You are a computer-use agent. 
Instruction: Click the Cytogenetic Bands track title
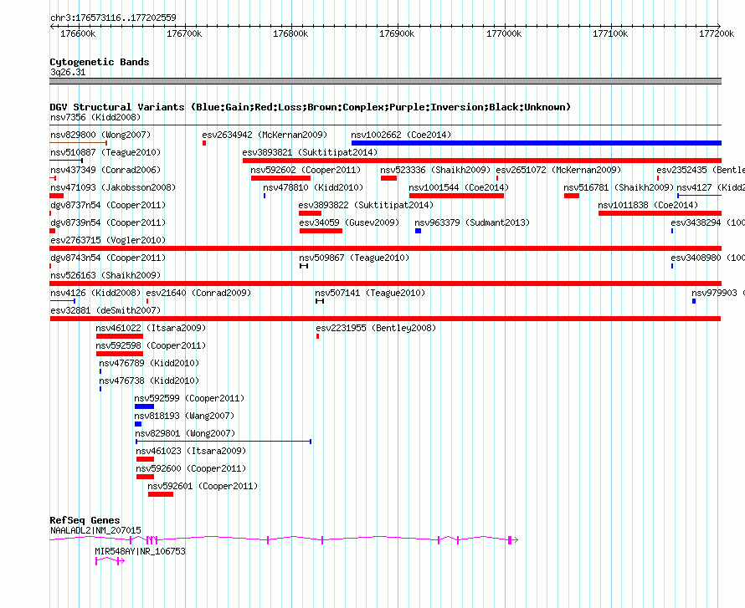point(100,62)
